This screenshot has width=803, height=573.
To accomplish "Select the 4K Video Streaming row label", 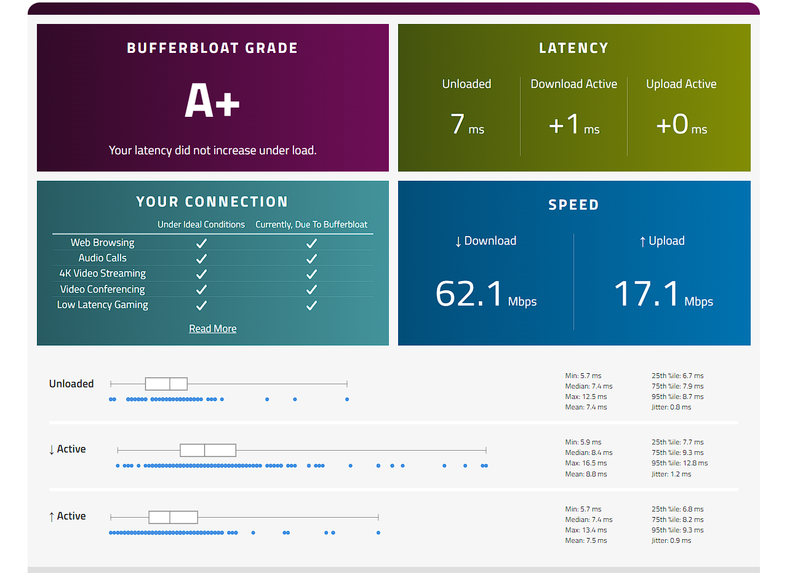I will 103,274.
